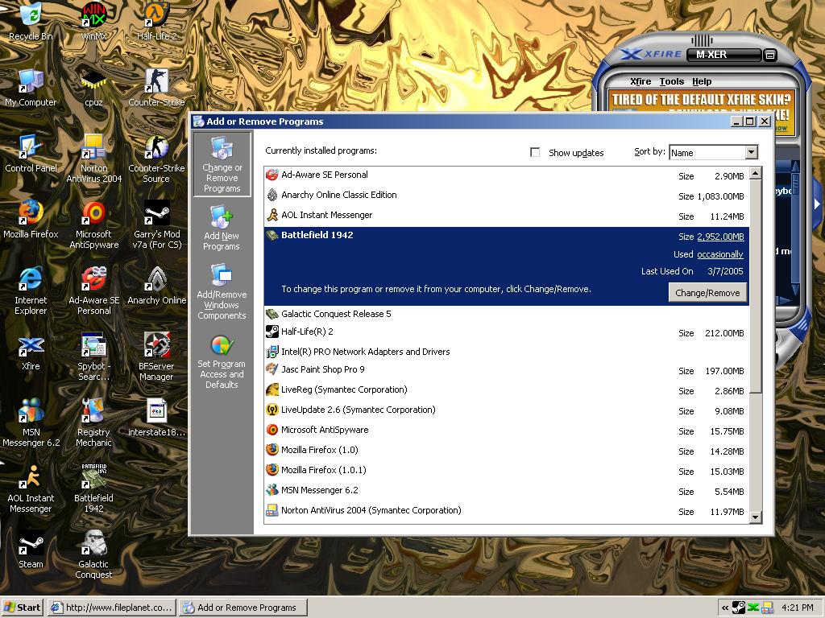Click the program list scroll up arrow

tap(755, 173)
